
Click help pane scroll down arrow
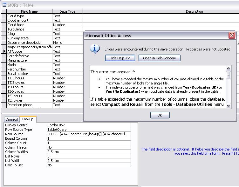point(228,105)
